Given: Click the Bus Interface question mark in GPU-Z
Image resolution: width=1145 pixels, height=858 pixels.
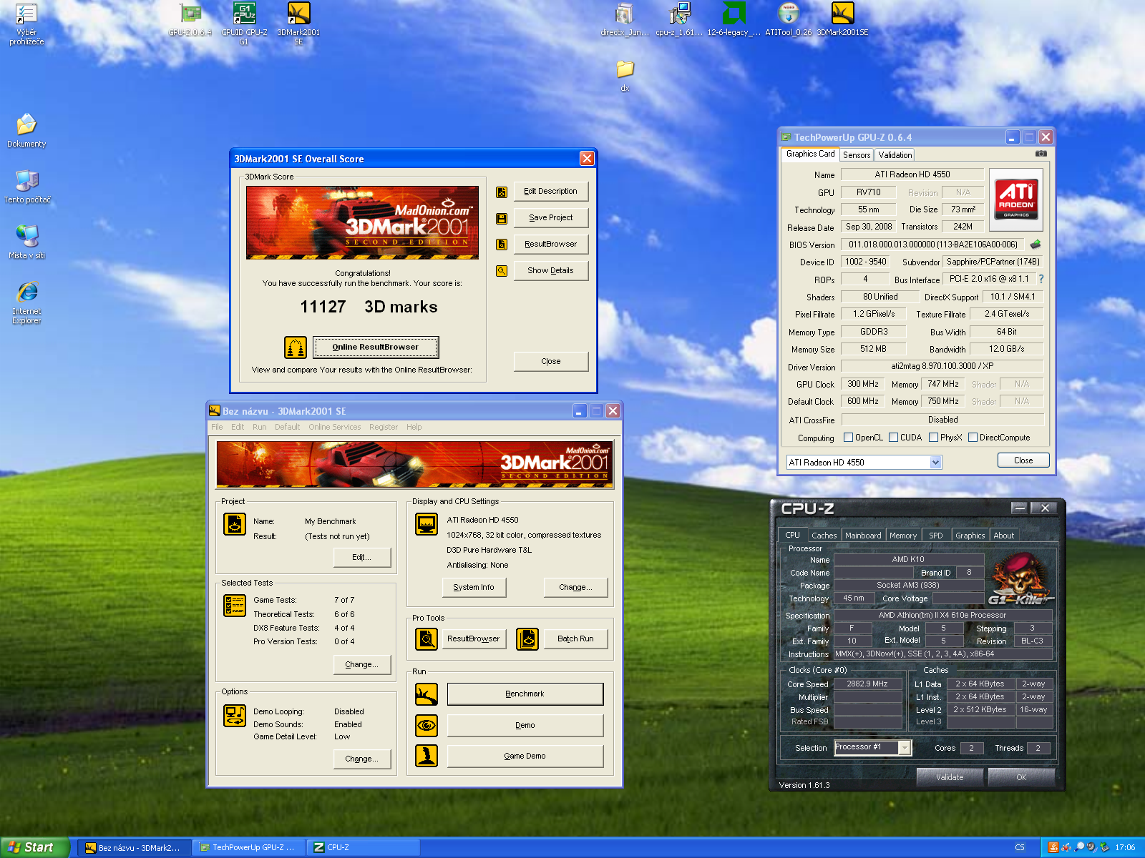Looking at the screenshot, I should point(1041,279).
